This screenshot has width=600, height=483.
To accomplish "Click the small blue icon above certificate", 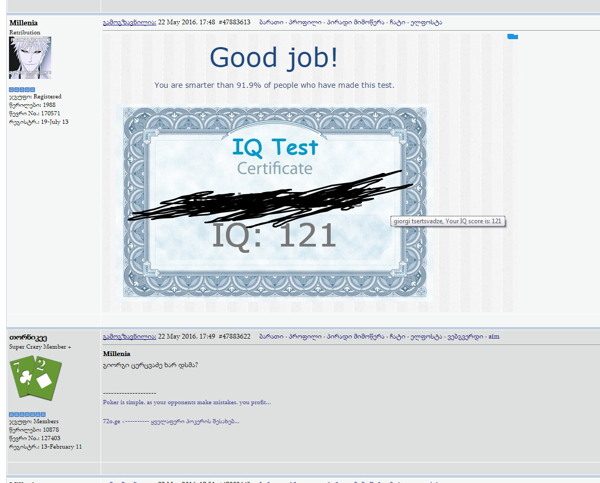I will tap(512, 36).
